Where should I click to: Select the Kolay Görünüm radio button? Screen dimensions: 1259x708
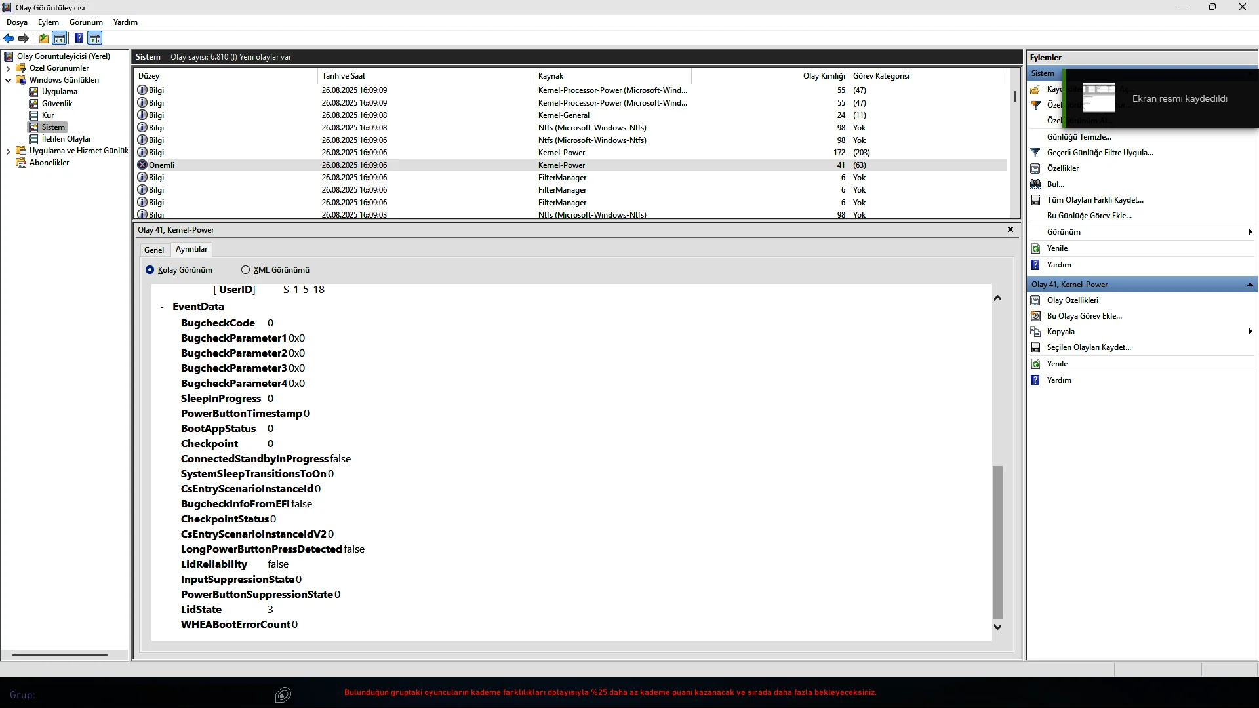(x=150, y=270)
